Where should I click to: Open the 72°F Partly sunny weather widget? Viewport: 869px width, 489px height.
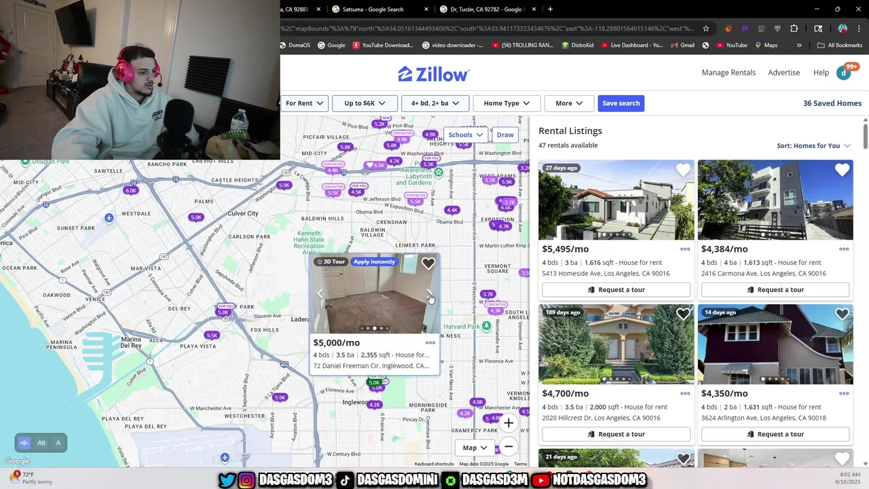(x=32, y=478)
